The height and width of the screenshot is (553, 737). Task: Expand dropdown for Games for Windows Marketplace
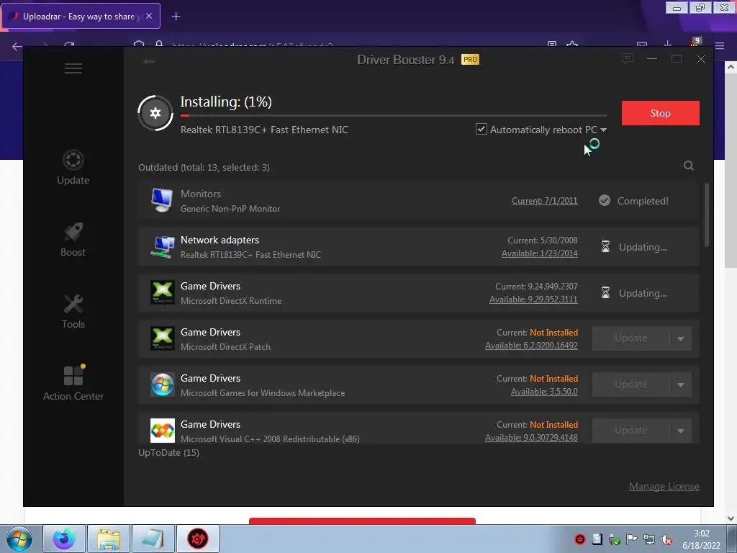[x=681, y=385]
